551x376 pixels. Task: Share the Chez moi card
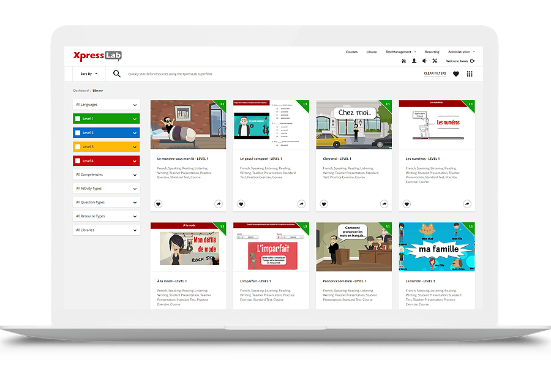coord(384,204)
